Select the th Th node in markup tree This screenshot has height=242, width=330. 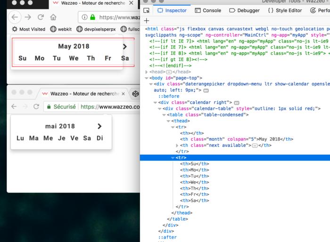[x=194, y=188]
